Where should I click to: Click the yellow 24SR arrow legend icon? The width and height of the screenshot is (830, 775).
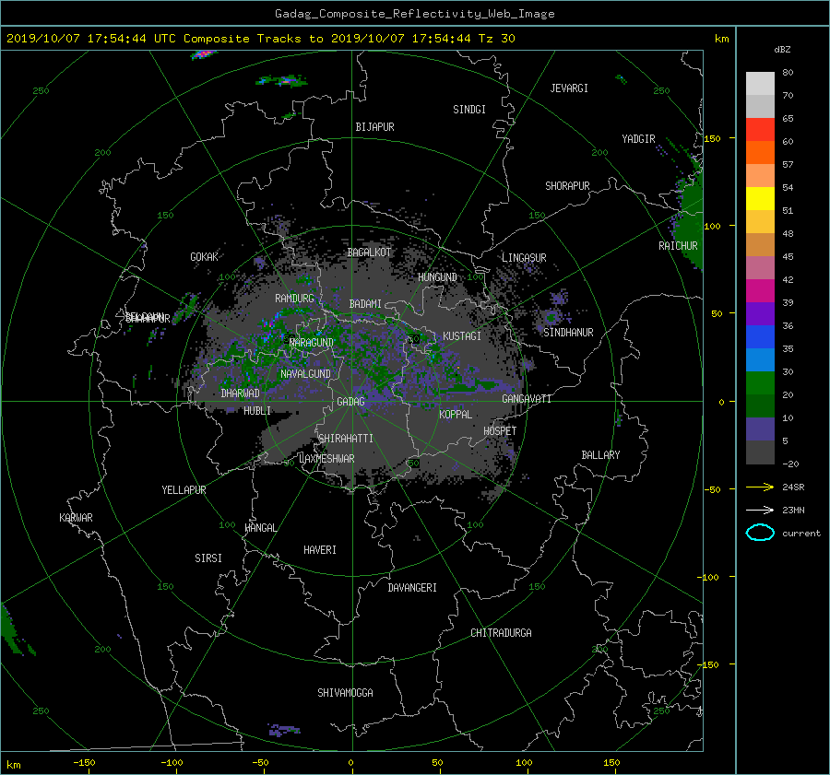click(760, 487)
